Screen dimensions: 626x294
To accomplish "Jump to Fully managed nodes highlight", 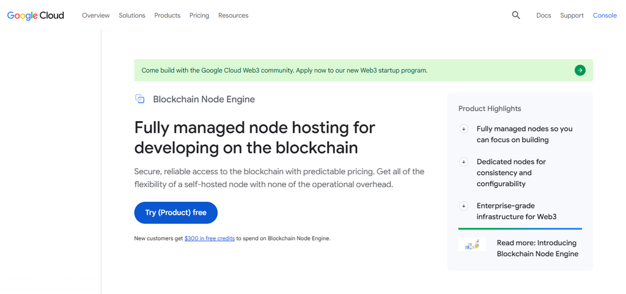I will tap(525, 134).
